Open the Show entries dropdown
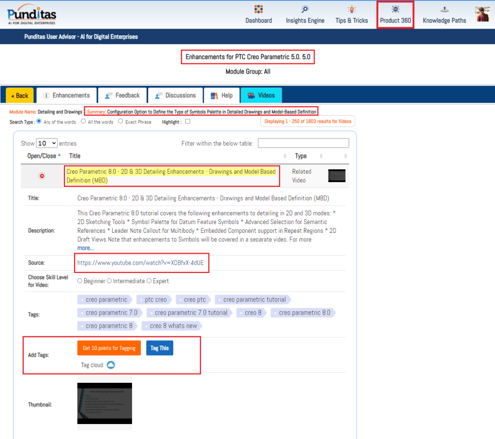Screen dimensions: 495x439 tap(47, 143)
